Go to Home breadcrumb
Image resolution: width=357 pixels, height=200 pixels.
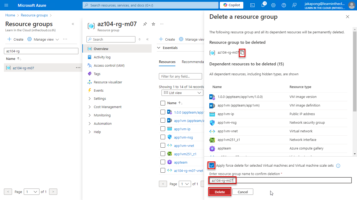coord(10,15)
